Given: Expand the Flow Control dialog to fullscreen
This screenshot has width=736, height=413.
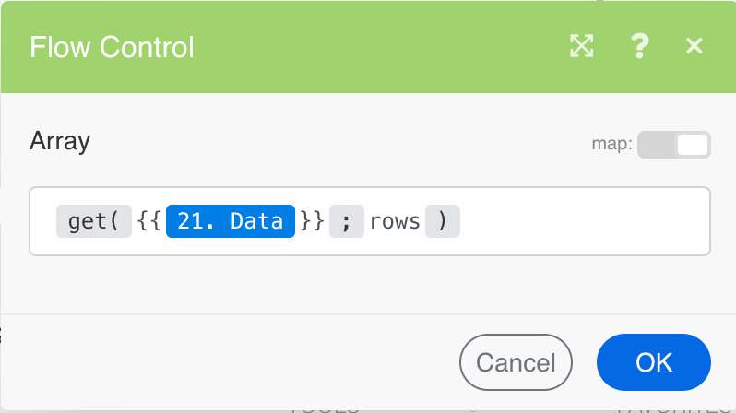Looking at the screenshot, I should pyautogui.click(x=581, y=47).
